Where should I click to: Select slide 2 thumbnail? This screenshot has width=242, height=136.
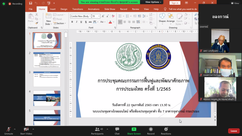[47, 60]
